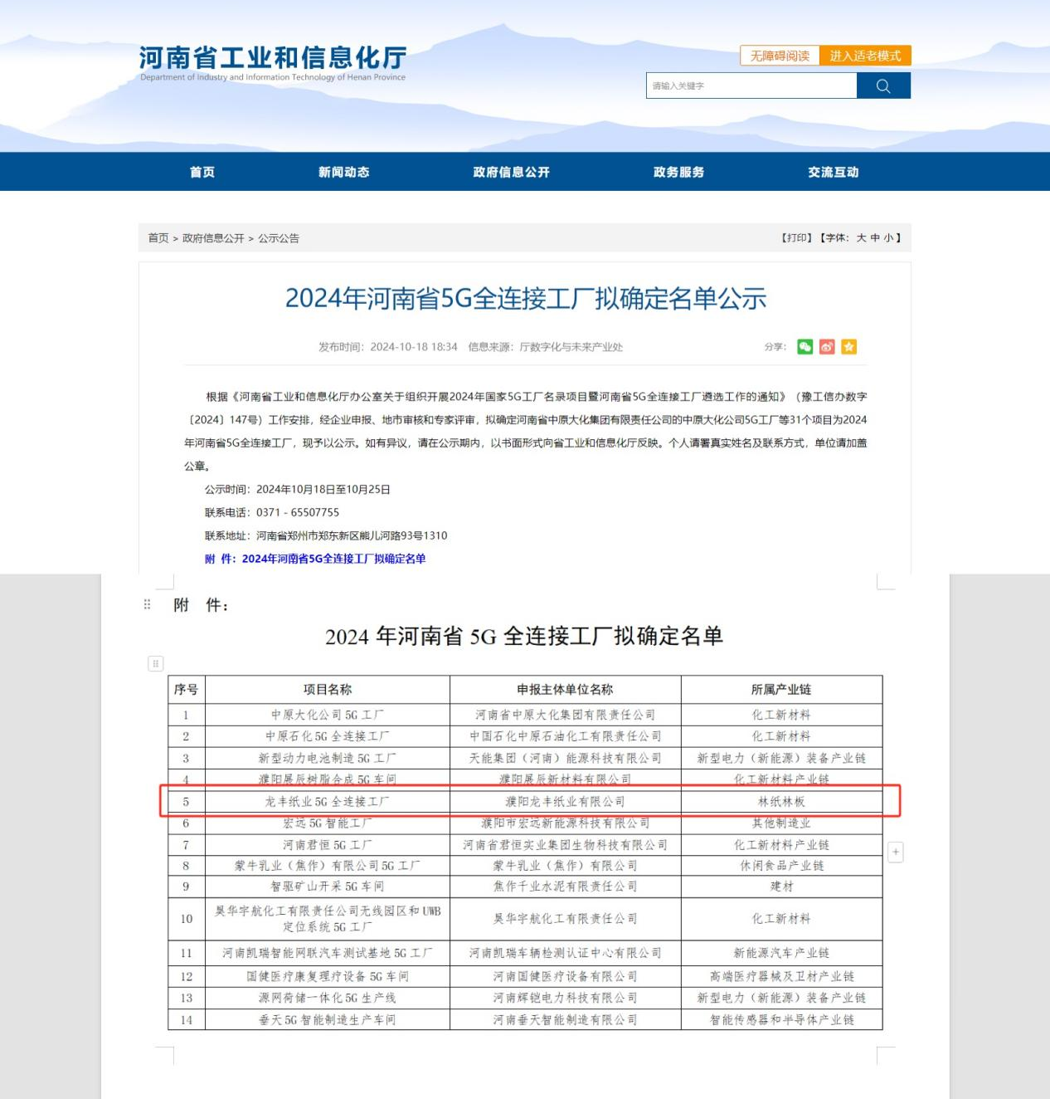Set font size to 小 (small)

tap(888, 238)
